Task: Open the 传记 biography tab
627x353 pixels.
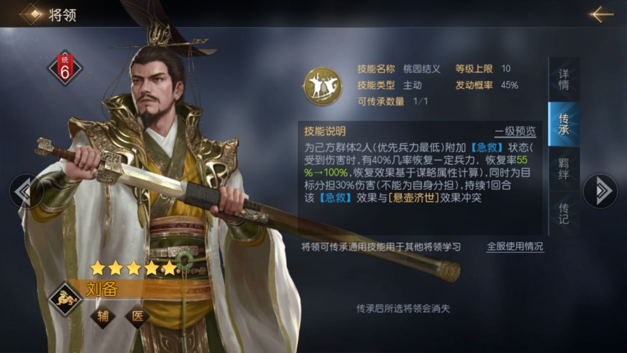Action: coord(563,214)
